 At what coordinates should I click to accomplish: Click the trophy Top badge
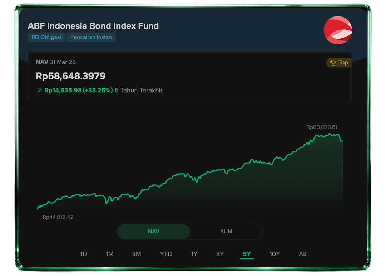click(x=339, y=63)
